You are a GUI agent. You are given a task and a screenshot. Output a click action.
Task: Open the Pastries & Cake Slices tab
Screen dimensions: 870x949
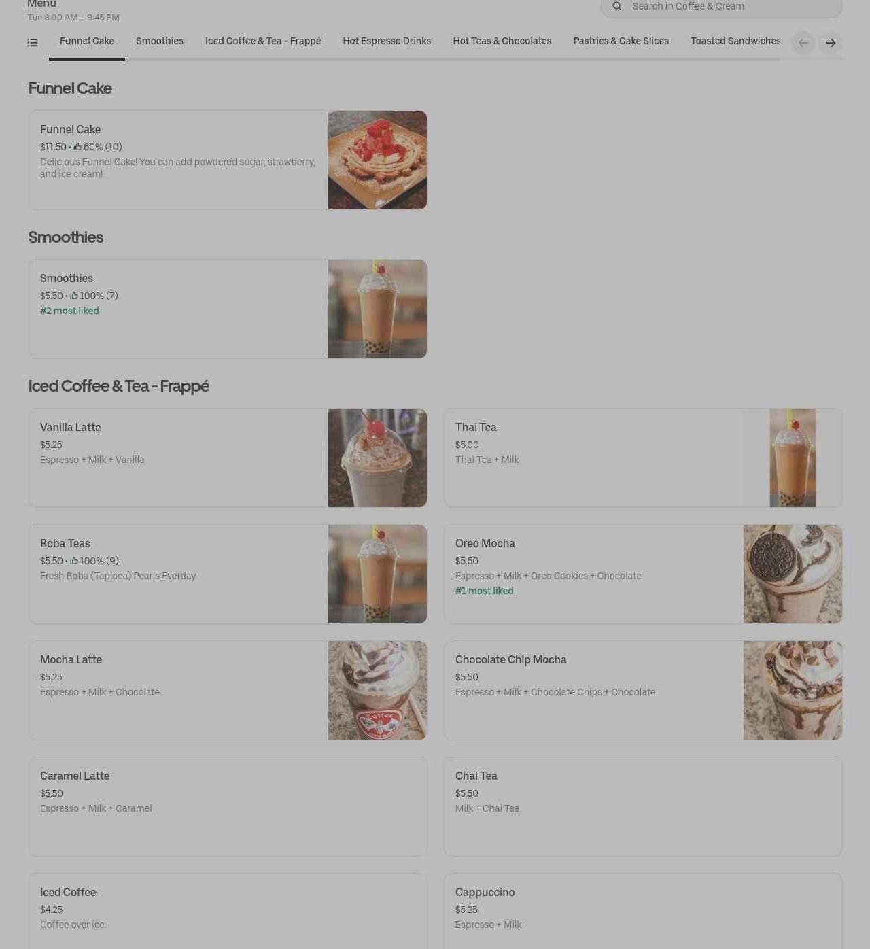tap(621, 41)
